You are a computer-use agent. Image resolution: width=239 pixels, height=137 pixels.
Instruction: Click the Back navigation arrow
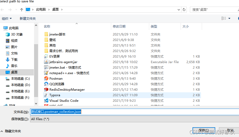pos(2,10)
